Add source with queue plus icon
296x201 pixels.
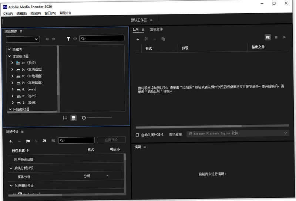[138, 39]
